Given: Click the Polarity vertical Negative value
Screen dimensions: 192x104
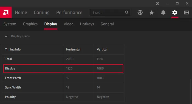Looking at the screenshot, I should click(x=103, y=97).
